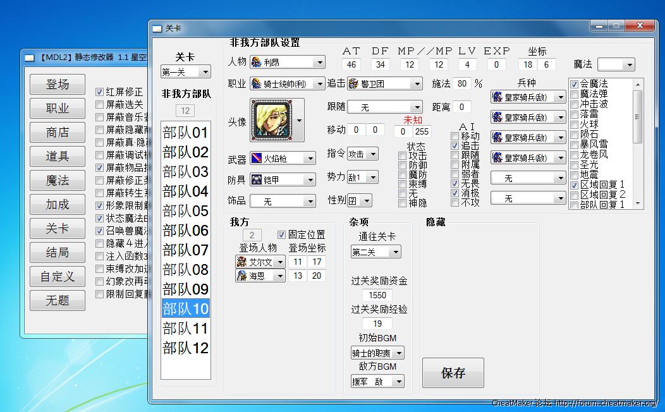665x412 pixels.
Task: Select 部队12 in the enemy unit list
Action: point(185,348)
